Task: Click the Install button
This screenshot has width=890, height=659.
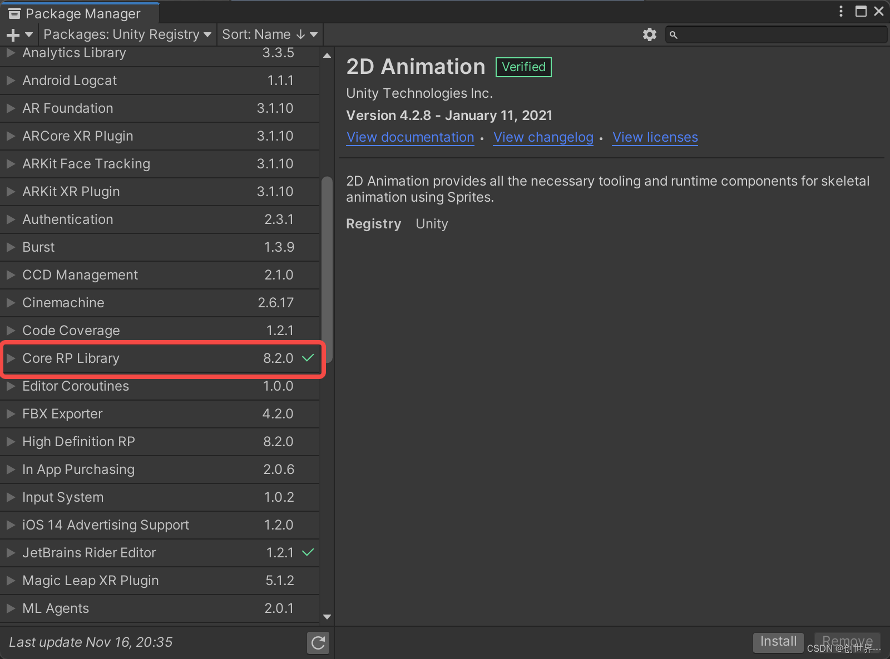Action: coord(778,641)
